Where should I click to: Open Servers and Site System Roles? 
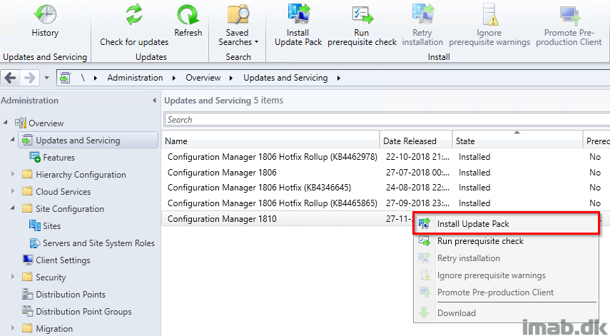(98, 243)
